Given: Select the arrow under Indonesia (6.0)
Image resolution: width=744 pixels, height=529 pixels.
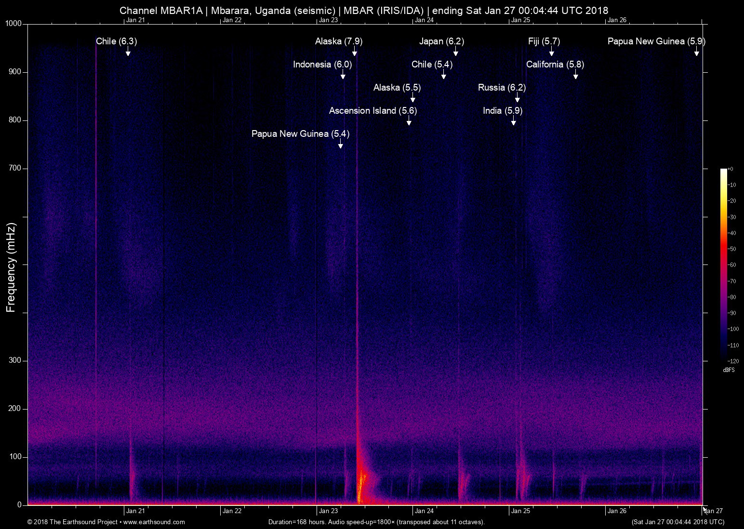Looking at the screenshot, I should [x=343, y=74].
